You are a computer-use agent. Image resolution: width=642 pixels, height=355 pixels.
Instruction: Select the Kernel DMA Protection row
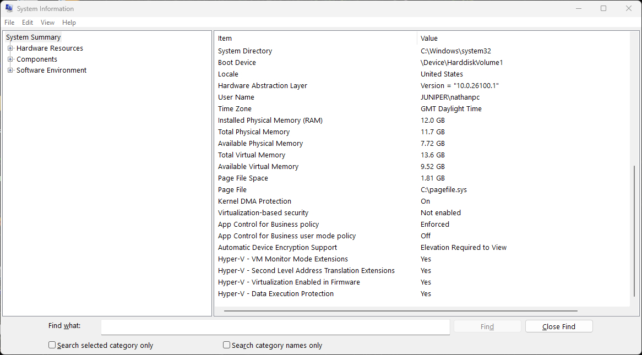point(422,201)
